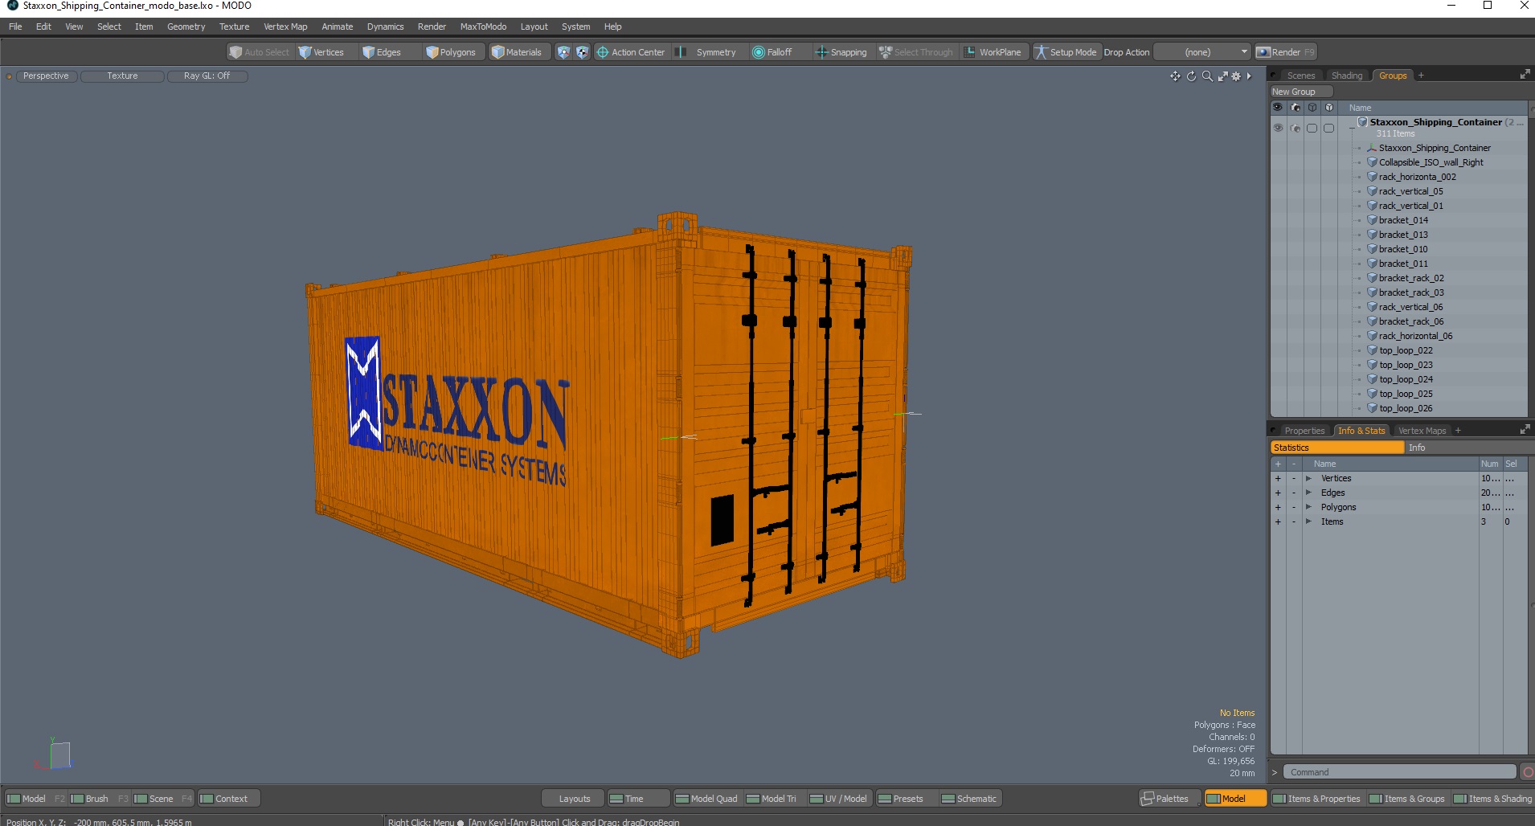Viewport: 1535px width, 826px height.
Task: Toggle Select Through mode
Action: [916, 52]
